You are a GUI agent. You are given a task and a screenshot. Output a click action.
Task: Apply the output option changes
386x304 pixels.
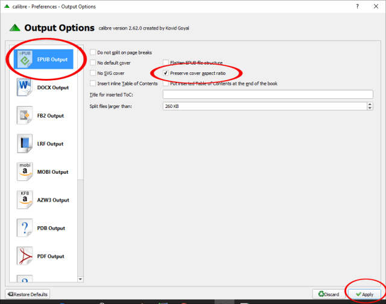tap(364, 294)
